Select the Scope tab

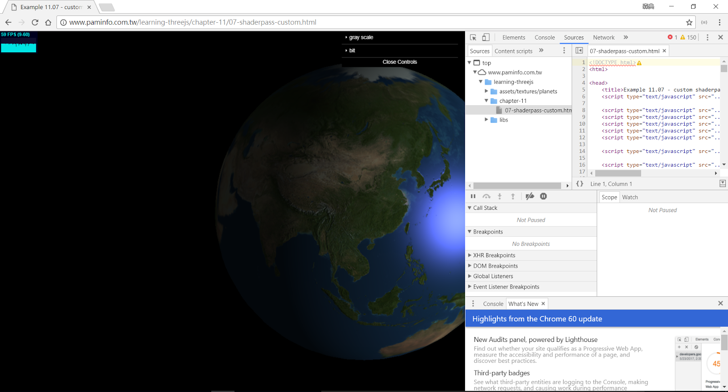[609, 197]
